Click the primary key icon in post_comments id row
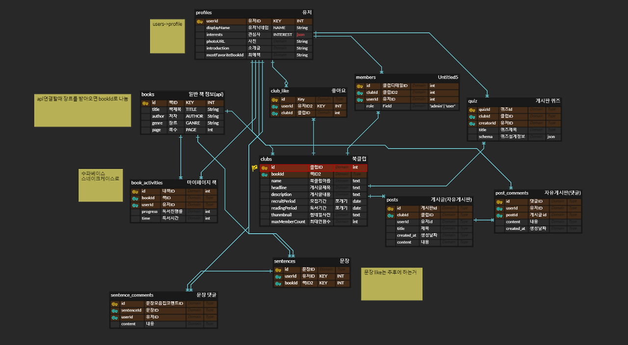The image size is (628, 345). pos(499,201)
